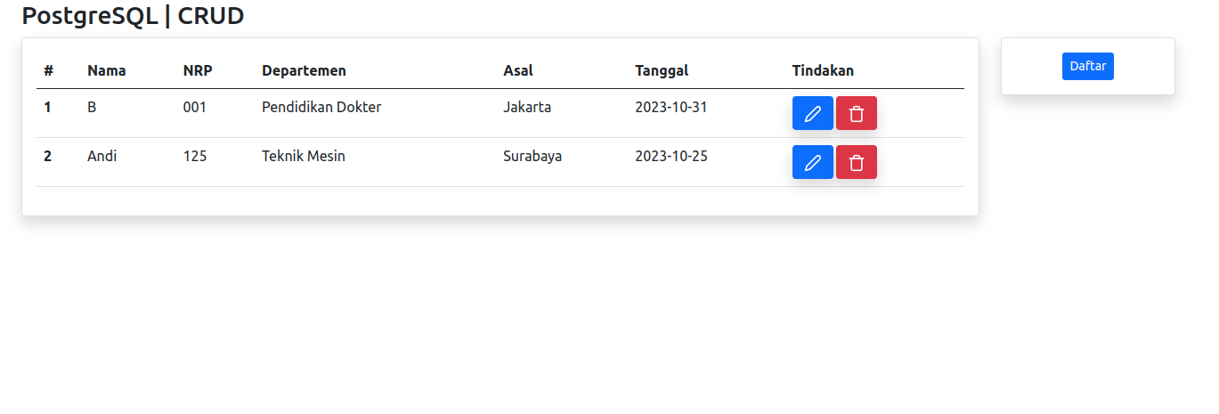This screenshot has width=1219, height=414.
Task: Click the NRP column header
Action: 198,70
